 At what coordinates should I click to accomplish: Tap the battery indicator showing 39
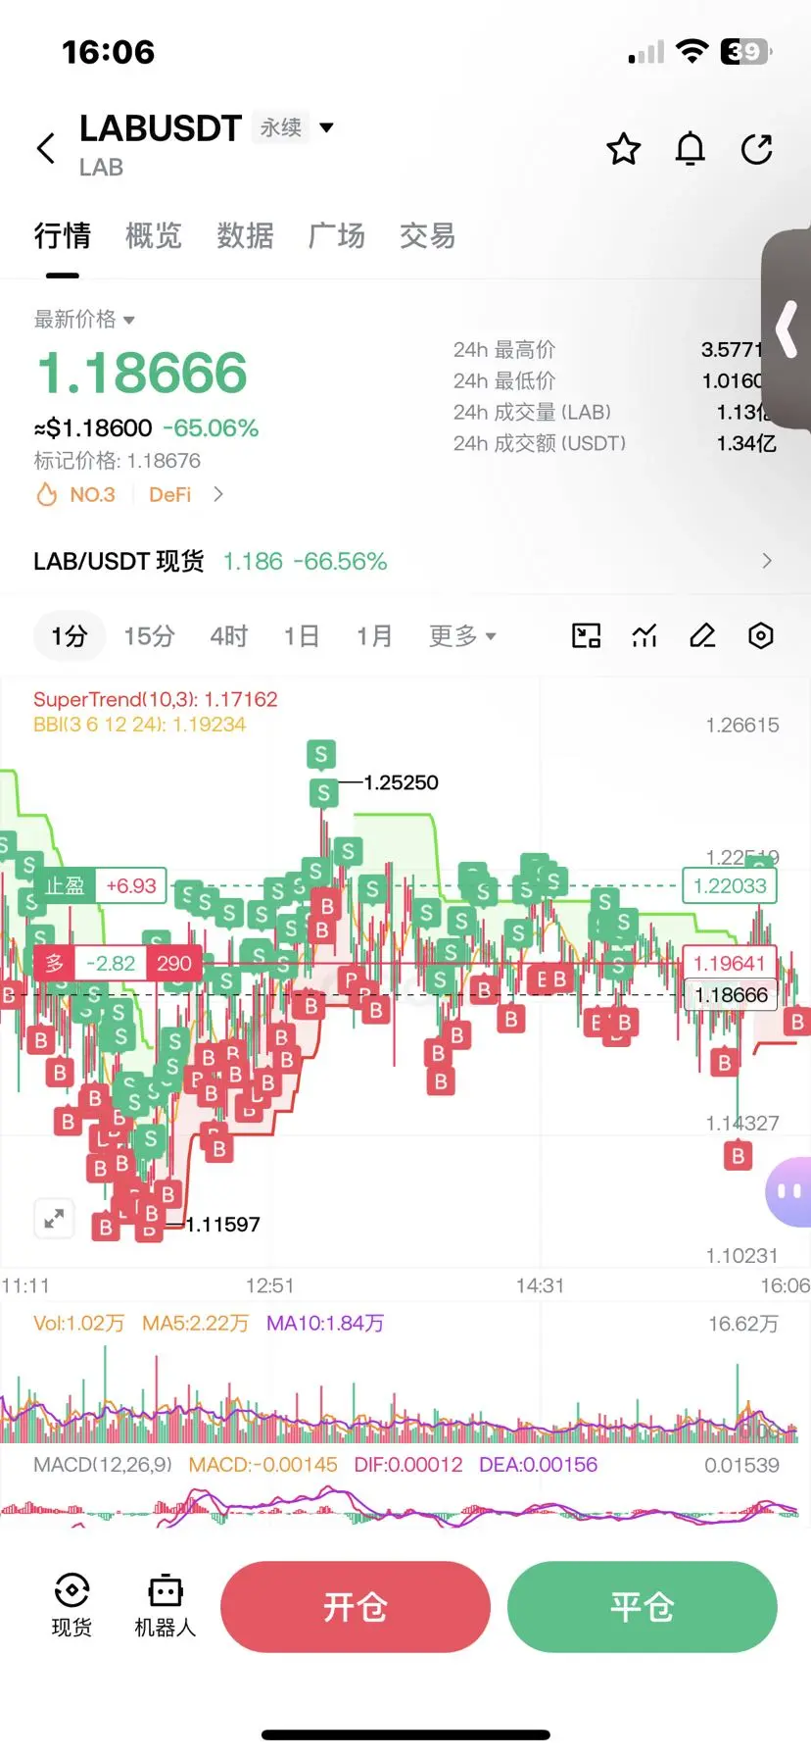(745, 52)
